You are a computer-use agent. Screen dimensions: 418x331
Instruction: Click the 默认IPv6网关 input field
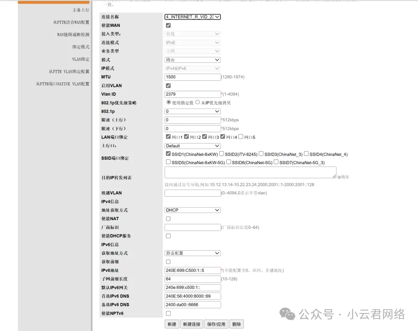[192, 287]
